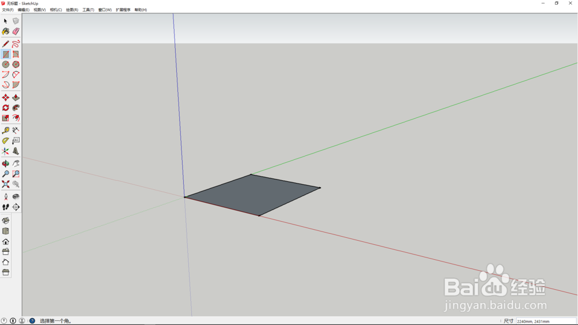The image size is (578, 325).
Task: Open the 视图(V) menu
Action: point(40,10)
